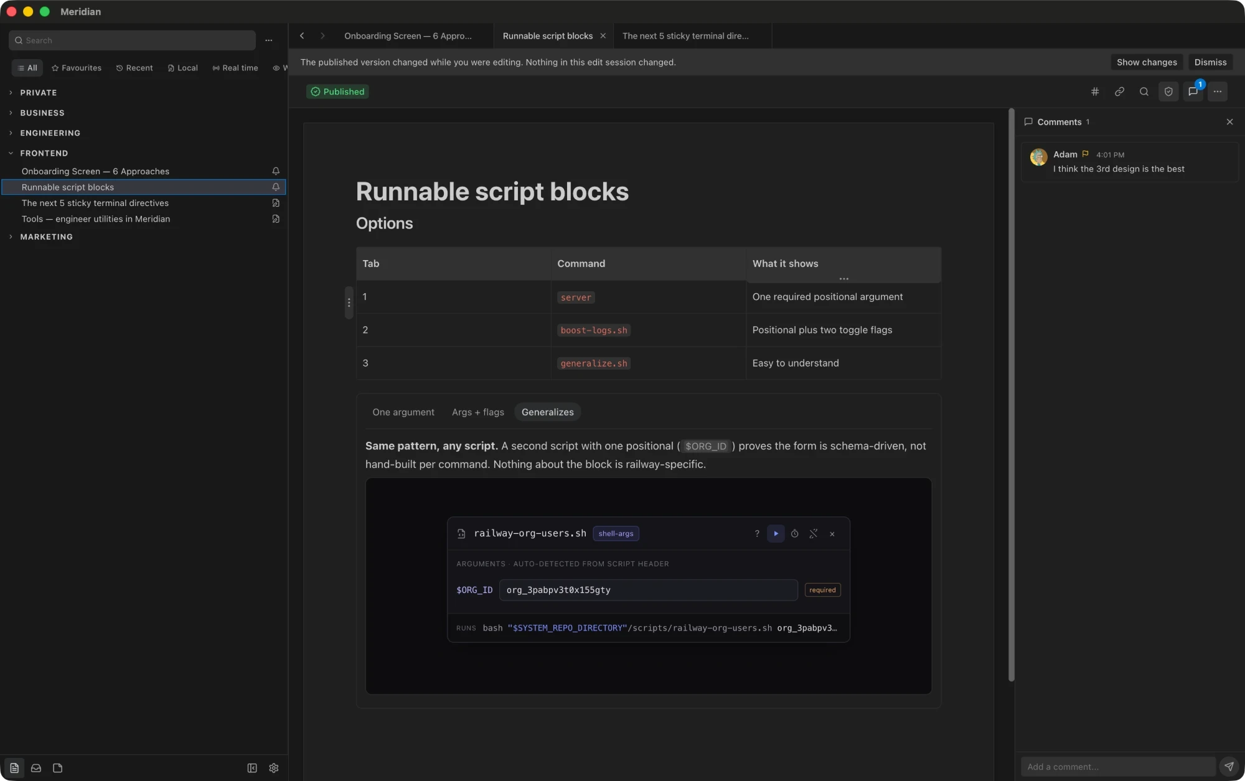Viewport: 1245px width, 781px height.
Task: Open settings gear in bottom bar
Action: [x=274, y=768]
